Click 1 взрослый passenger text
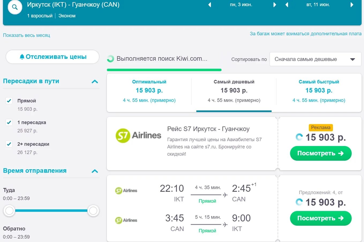 [40, 16]
